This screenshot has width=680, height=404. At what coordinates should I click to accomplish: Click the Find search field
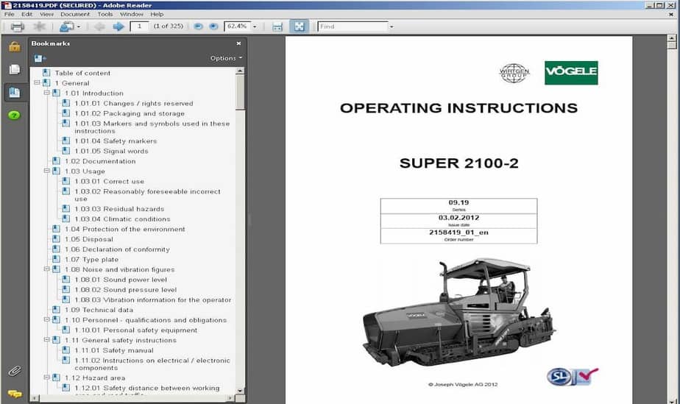pyautogui.click(x=352, y=26)
